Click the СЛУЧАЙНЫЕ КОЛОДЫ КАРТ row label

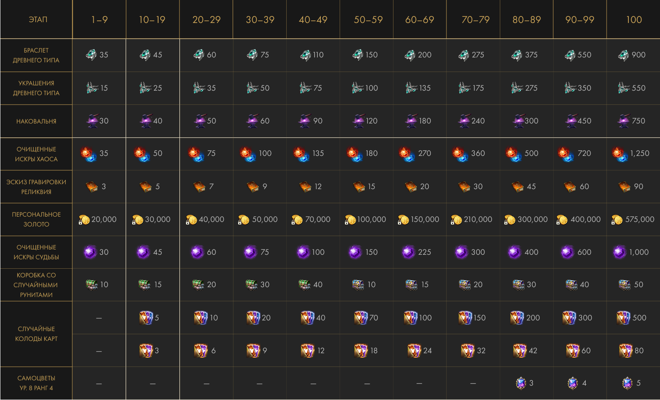(36, 334)
